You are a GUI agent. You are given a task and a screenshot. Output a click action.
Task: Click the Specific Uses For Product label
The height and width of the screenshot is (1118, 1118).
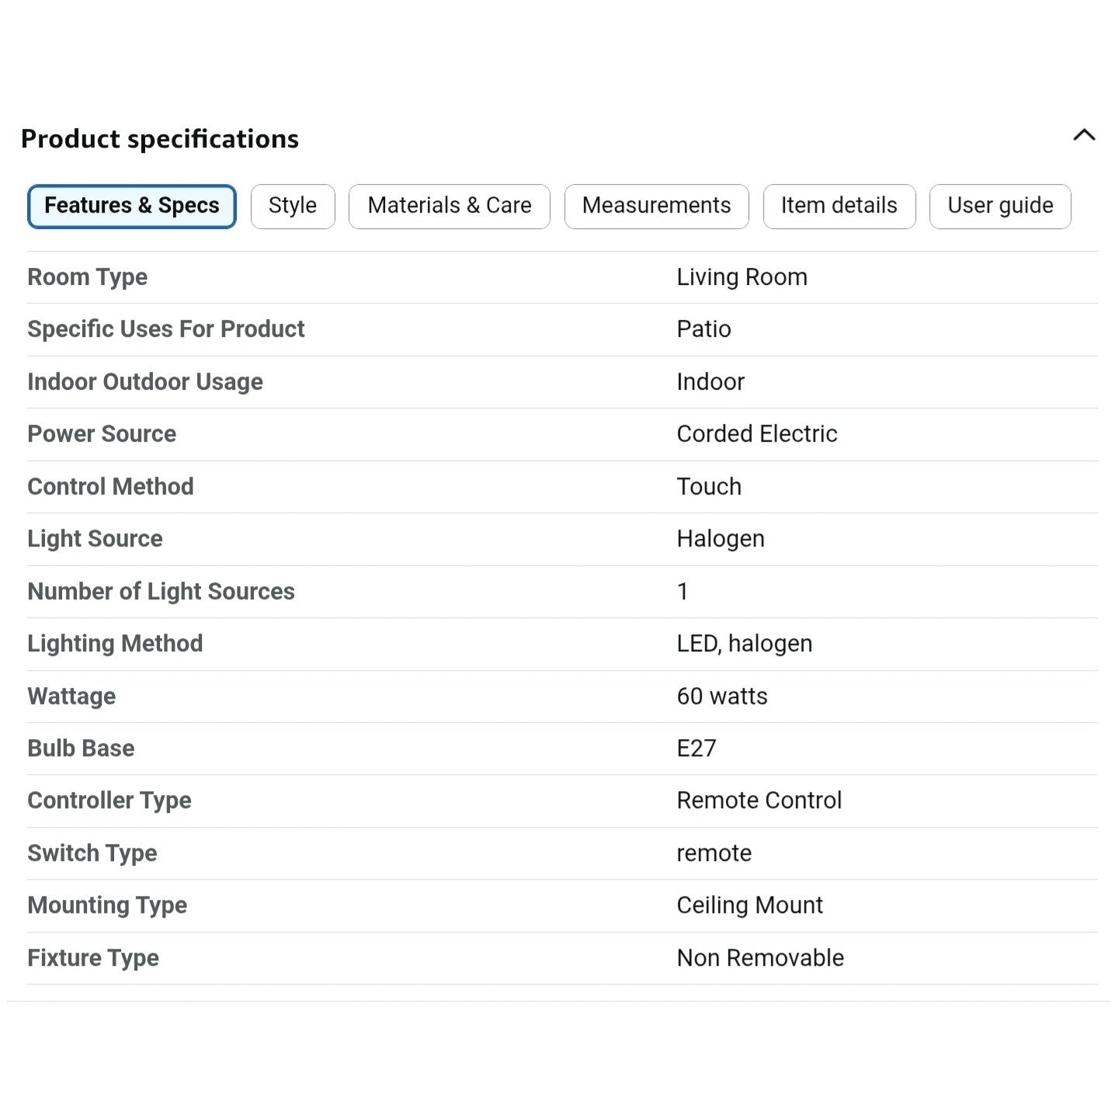click(x=166, y=329)
